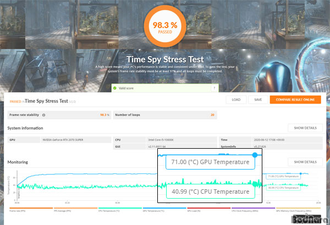The width and height of the screenshot is (330, 225).
Task: Open the Valid score question mark help
Action: click(x=214, y=88)
